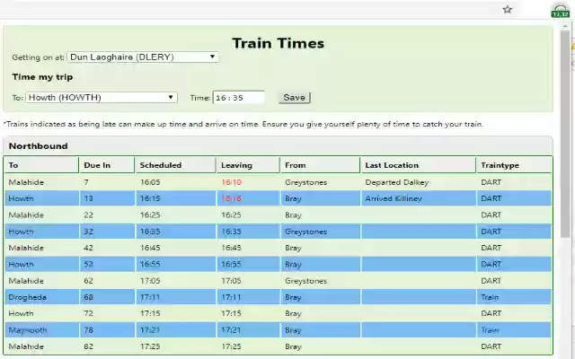
Task: Edit the Time field showing 16:35
Action: click(x=239, y=98)
